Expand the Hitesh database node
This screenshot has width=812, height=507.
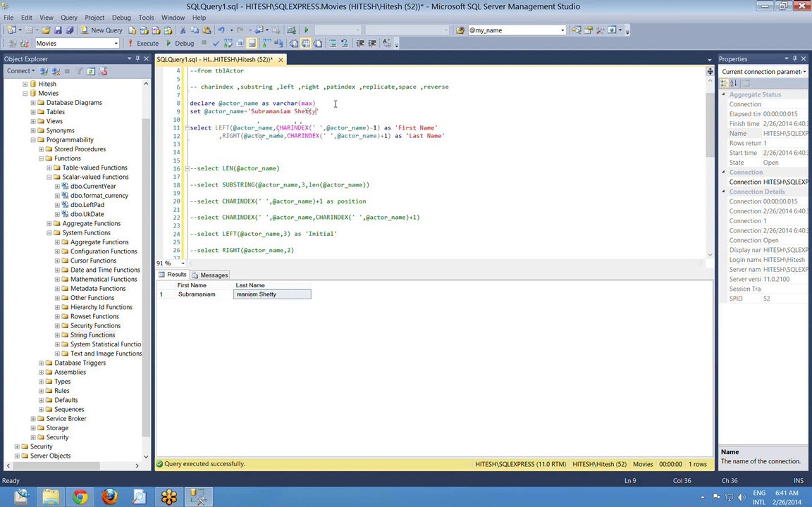(x=25, y=84)
